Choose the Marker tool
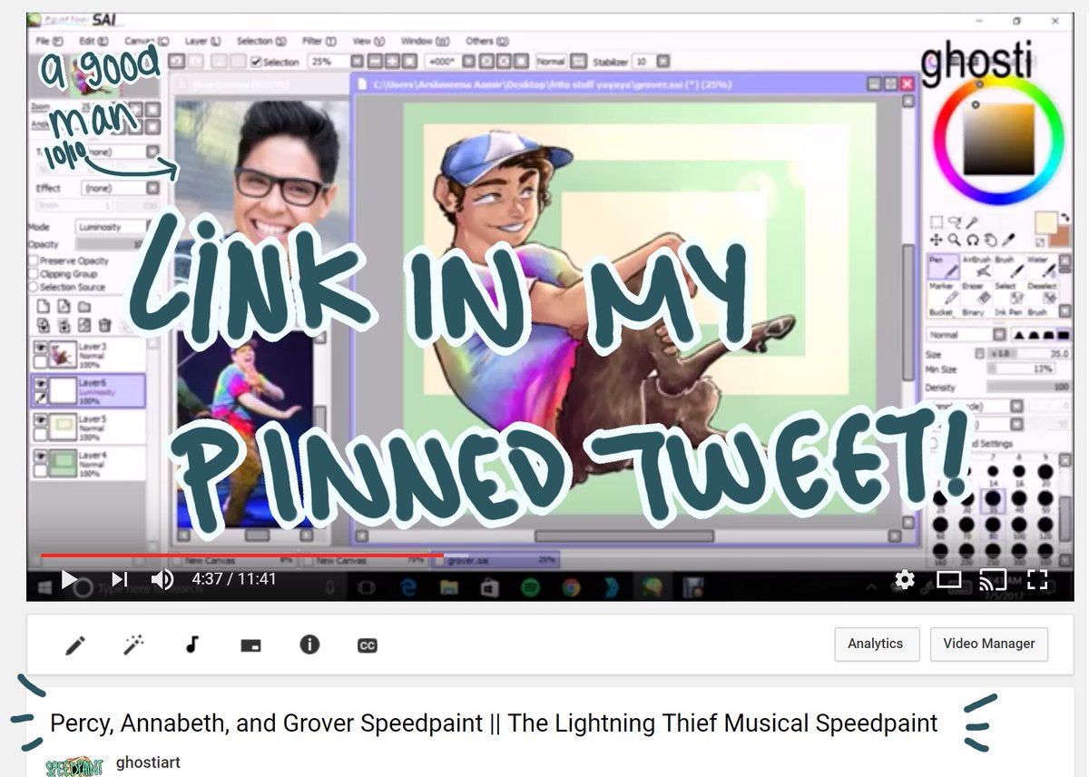 click(945, 294)
